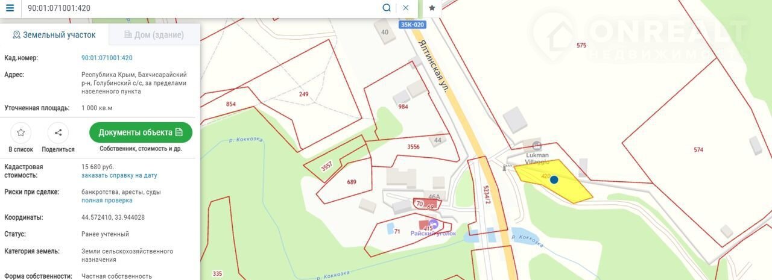Open the hamburger menu icon
The width and height of the screenshot is (772, 280).
coord(10,8)
